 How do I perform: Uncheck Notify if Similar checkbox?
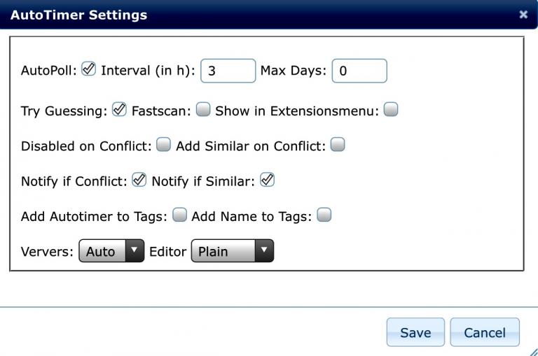(x=267, y=180)
